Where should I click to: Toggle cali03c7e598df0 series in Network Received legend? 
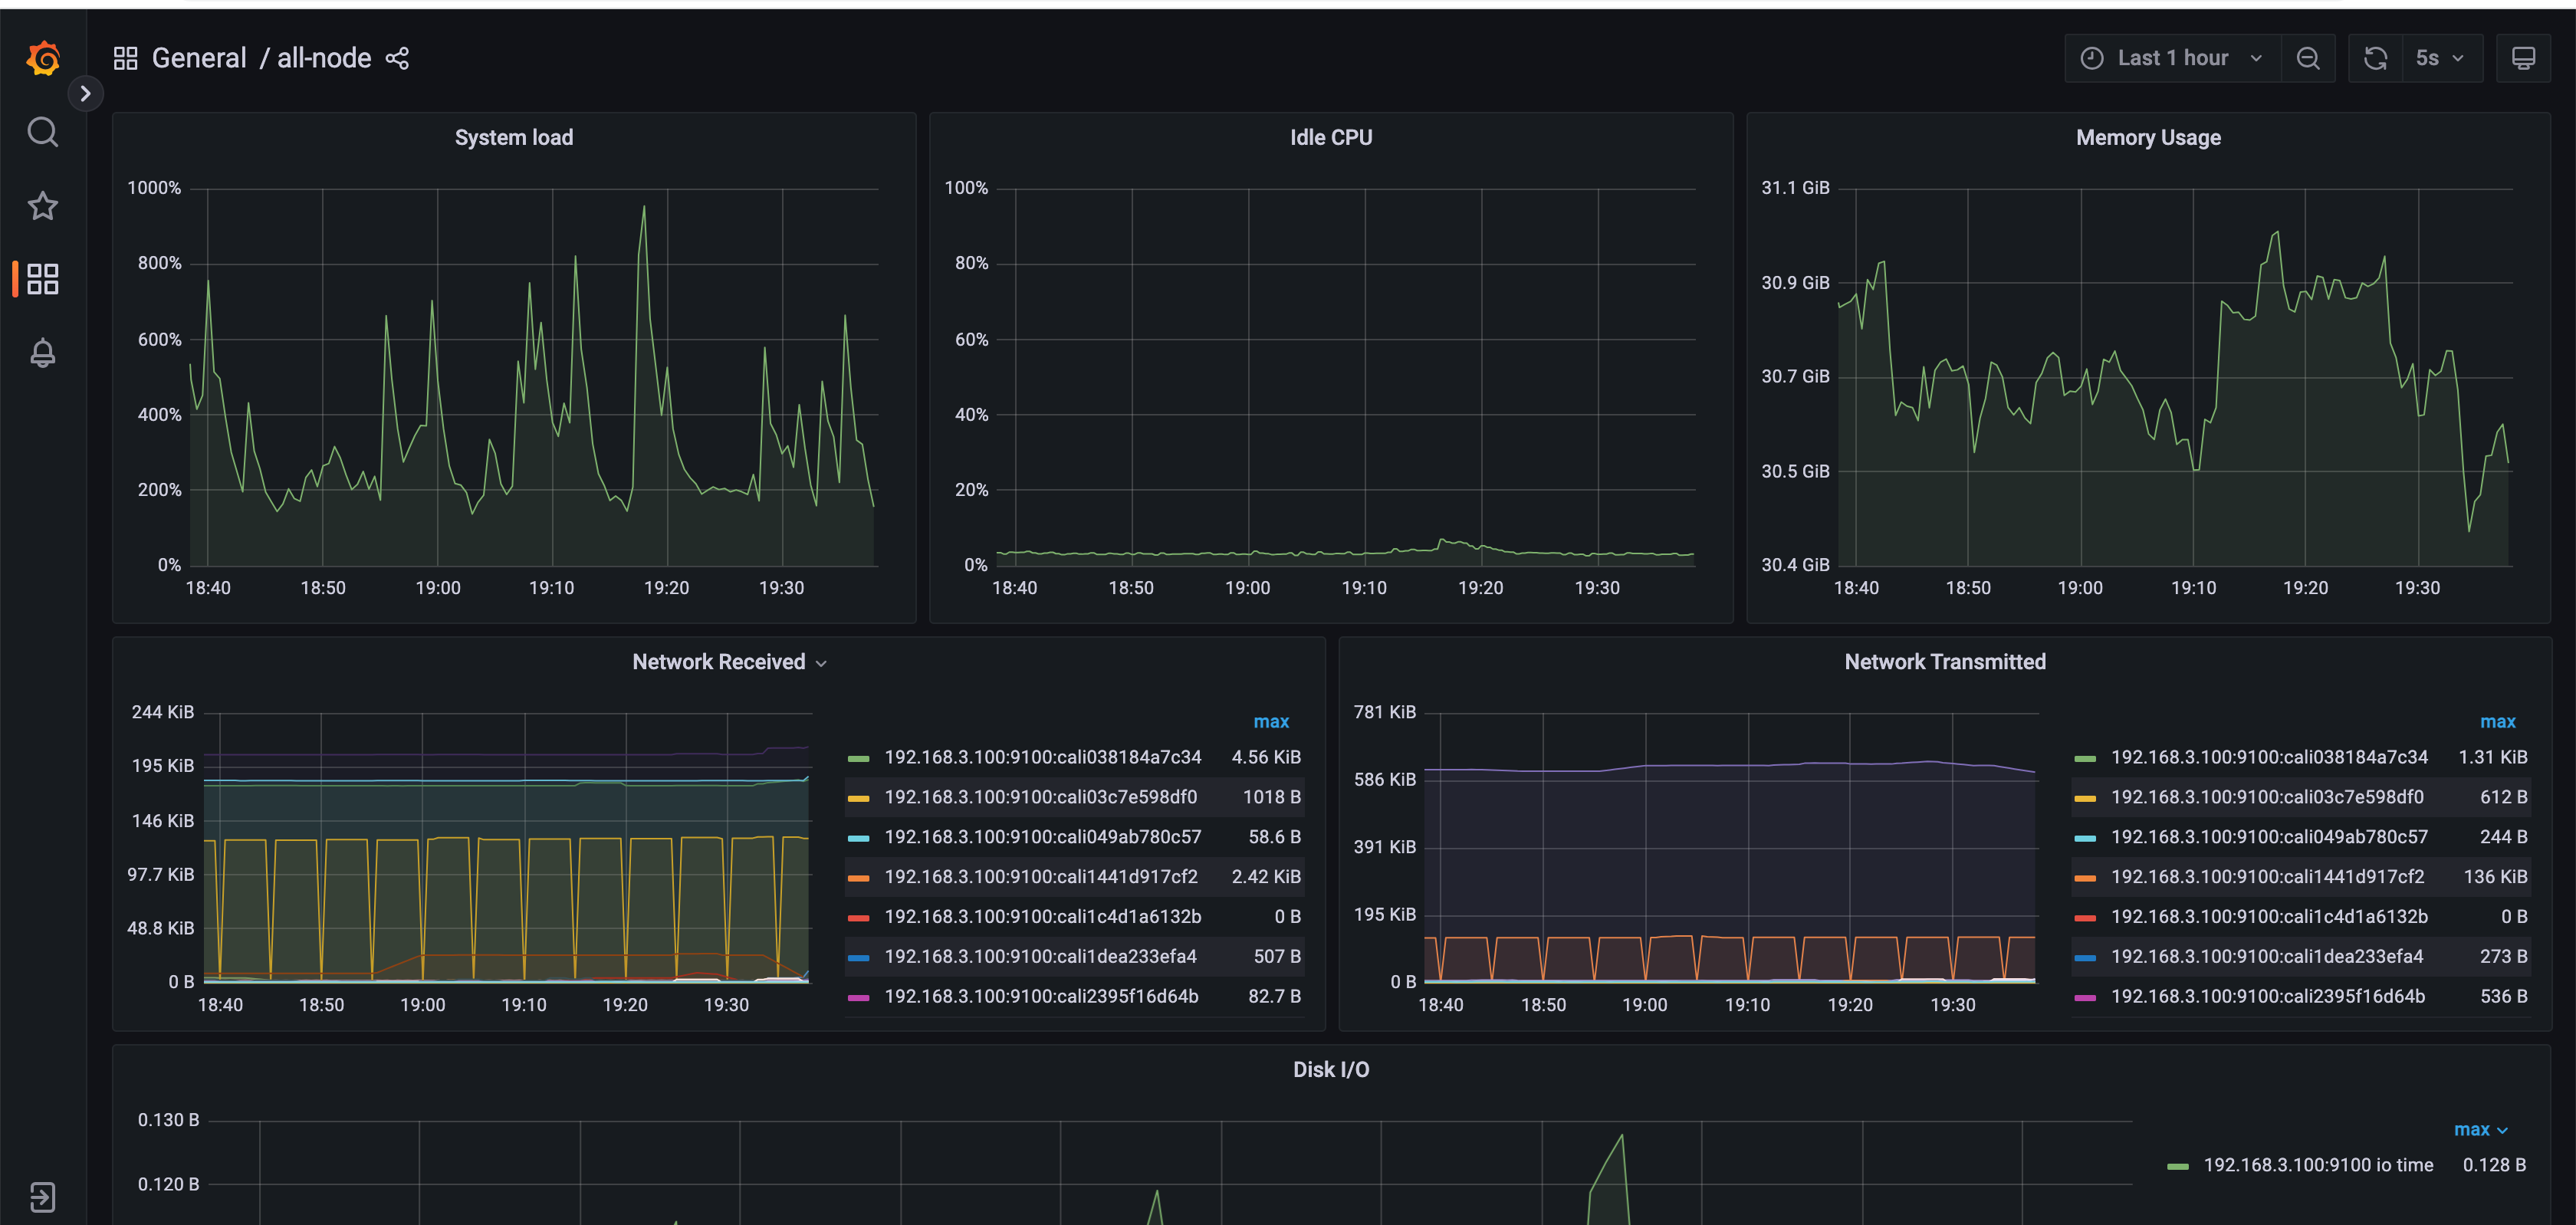[1040, 797]
